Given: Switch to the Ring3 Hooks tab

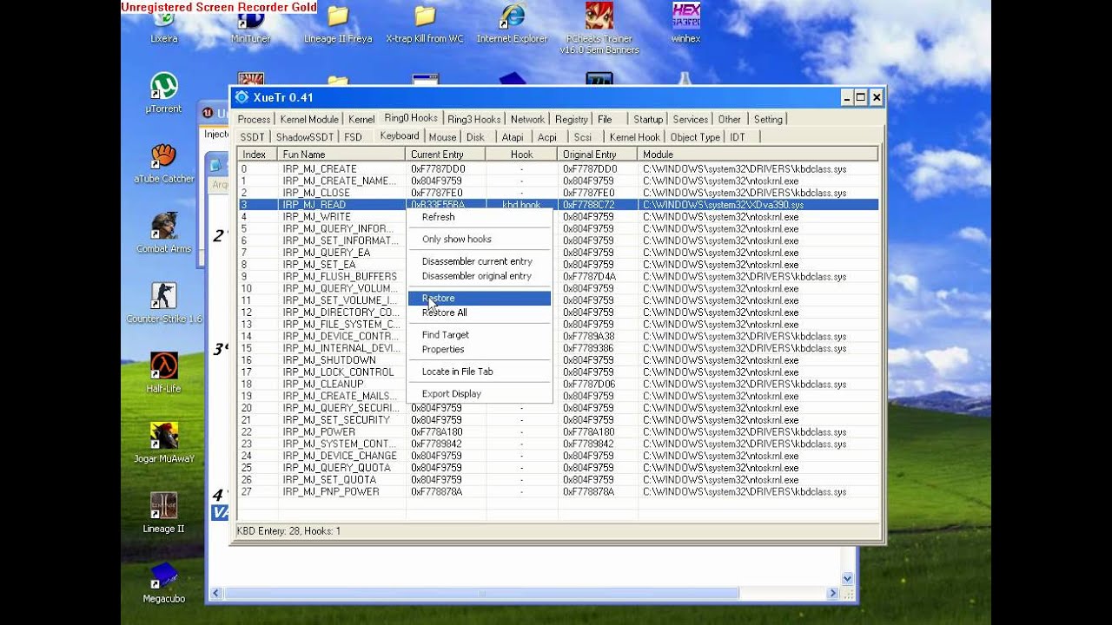Looking at the screenshot, I should click(474, 120).
